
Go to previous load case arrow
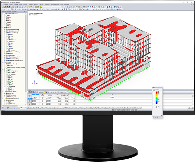pos(64,7)
